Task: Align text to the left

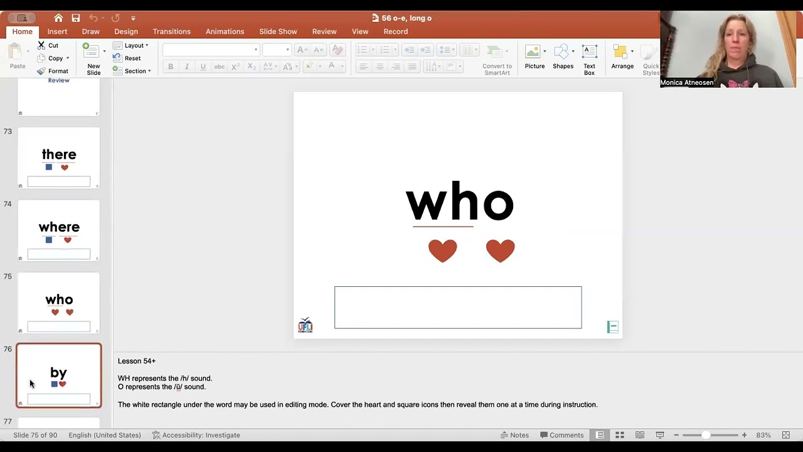Action: pos(363,67)
